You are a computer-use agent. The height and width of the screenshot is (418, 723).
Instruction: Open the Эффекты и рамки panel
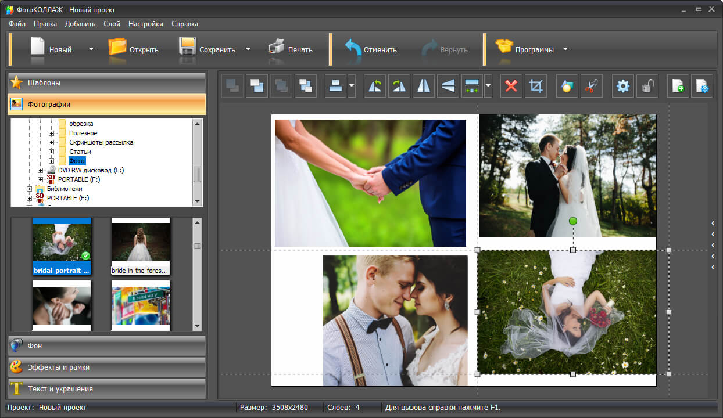[x=107, y=367]
